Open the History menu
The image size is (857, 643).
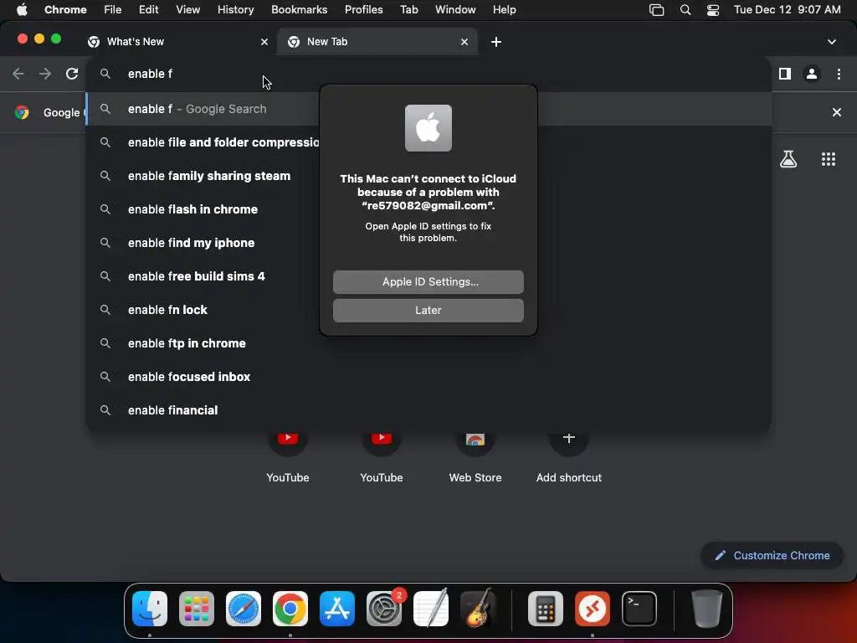point(235,10)
